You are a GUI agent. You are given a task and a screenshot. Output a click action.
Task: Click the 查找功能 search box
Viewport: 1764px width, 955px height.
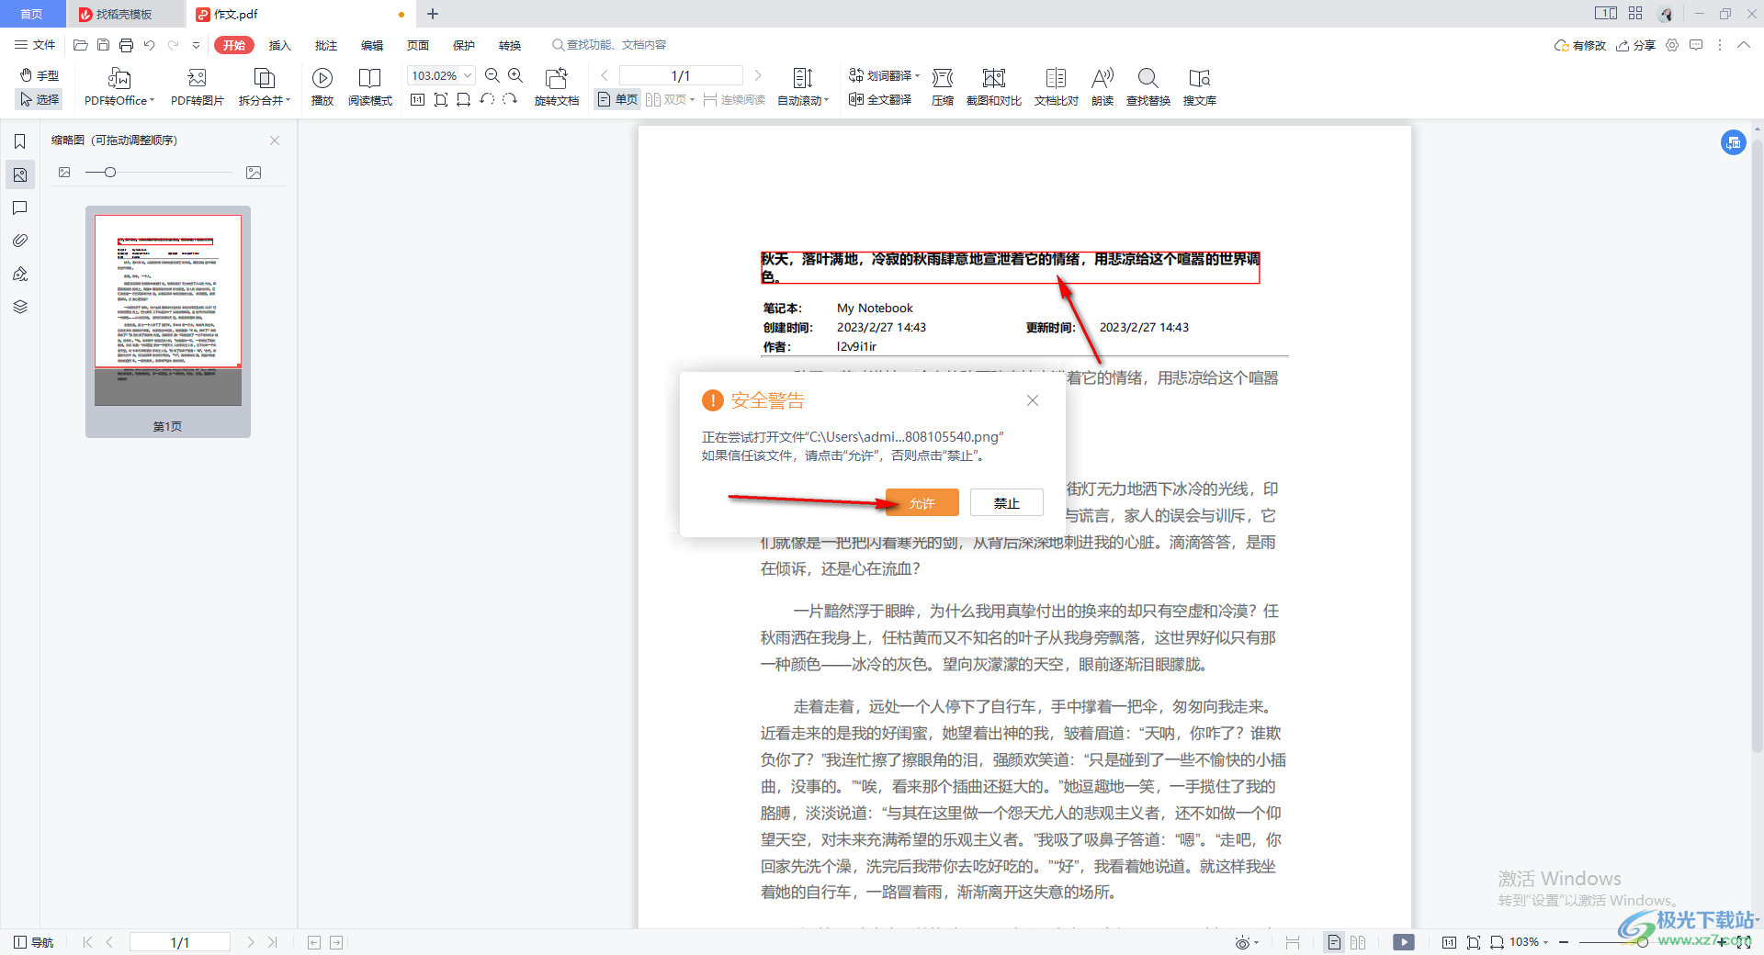click(x=610, y=45)
